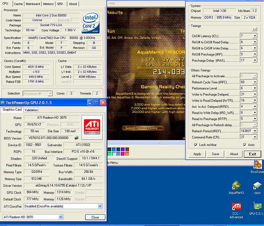Open the Refresh Cycle Time (tRFC) dropdown
This screenshot has height=226, width=264.
click(x=255, y=82)
